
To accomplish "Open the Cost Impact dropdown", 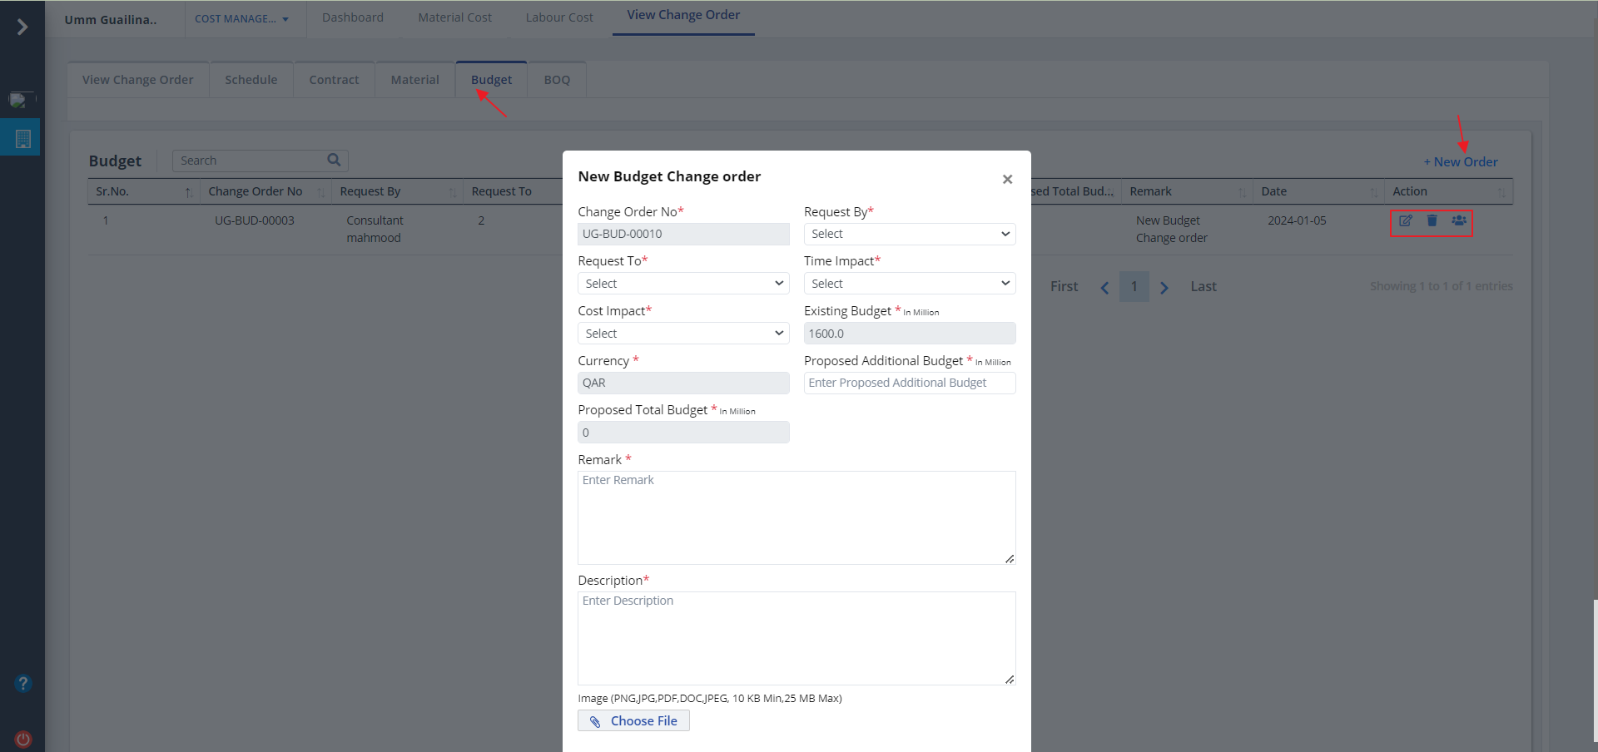I will 682,334.
